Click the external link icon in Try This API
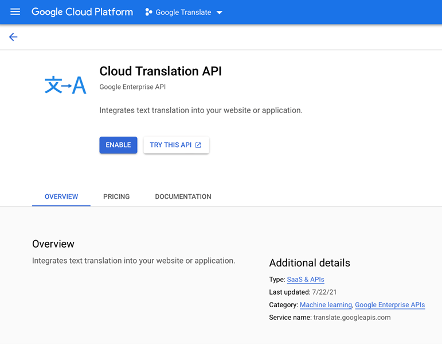This screenshot has width=442, height=344. [198, 145]
